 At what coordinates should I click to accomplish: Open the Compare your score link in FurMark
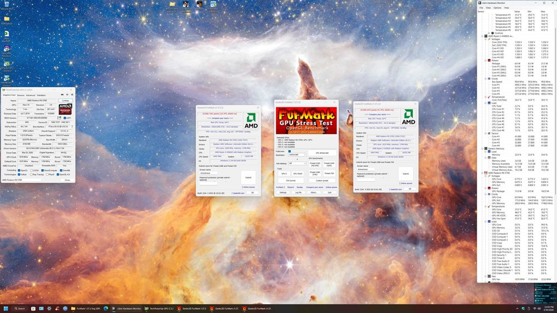(x=314, y=187)
